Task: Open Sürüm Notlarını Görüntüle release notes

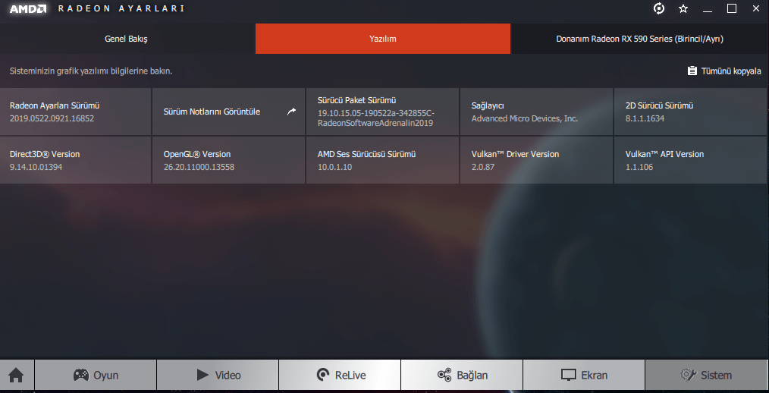Action: pyautogui.click(x=229, y=112)
